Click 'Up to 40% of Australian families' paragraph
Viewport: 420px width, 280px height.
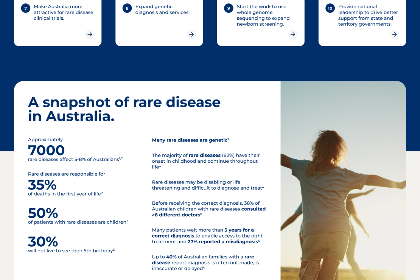point(205,263)
